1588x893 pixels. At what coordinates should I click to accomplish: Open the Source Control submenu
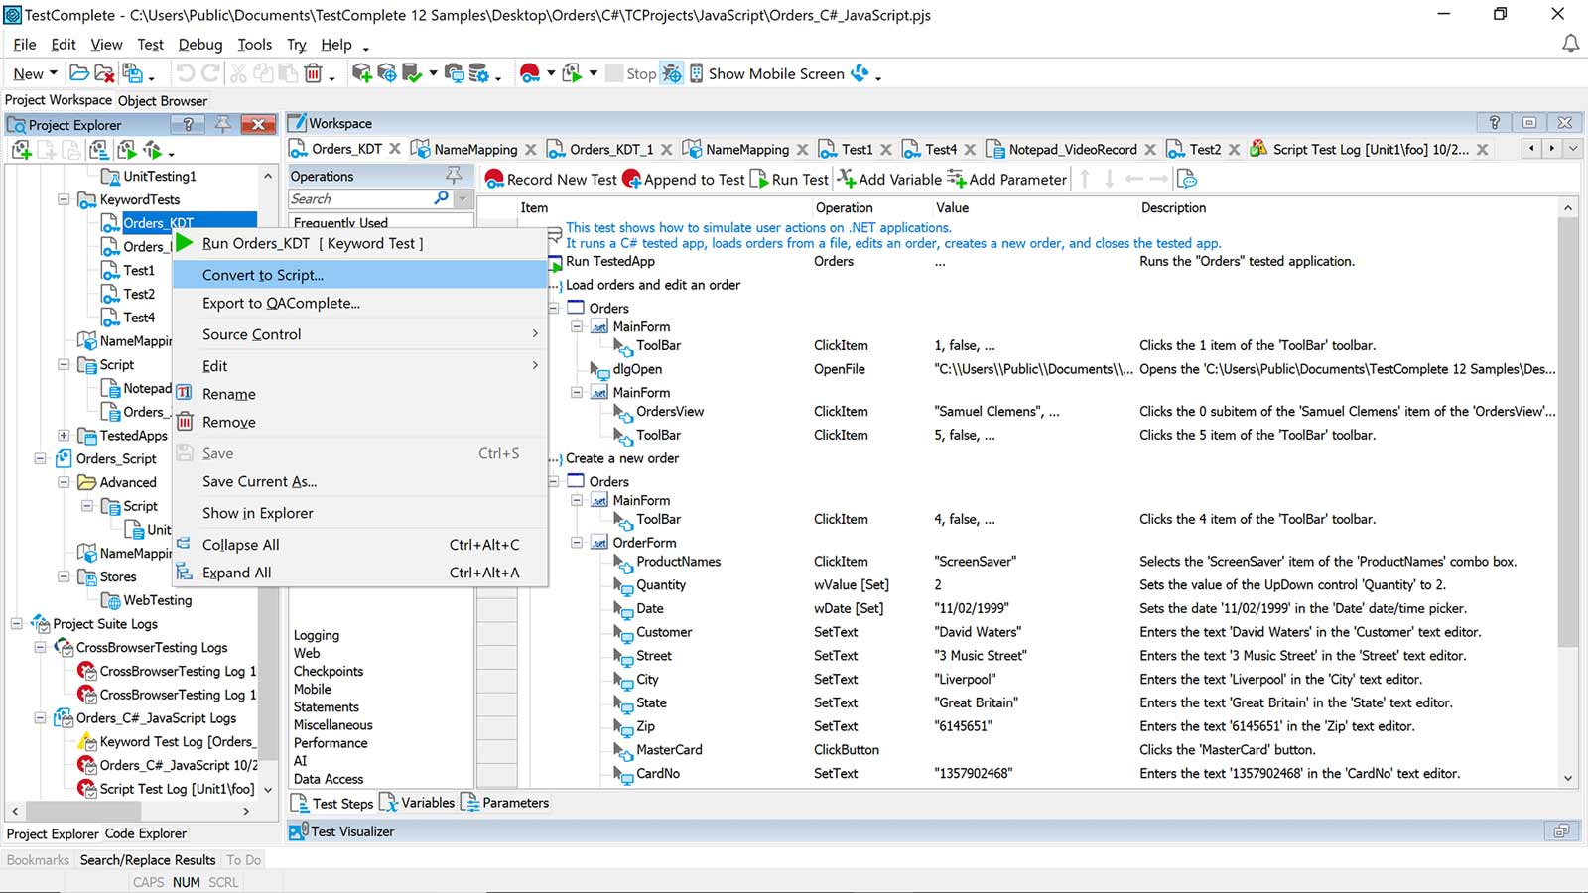360,334
